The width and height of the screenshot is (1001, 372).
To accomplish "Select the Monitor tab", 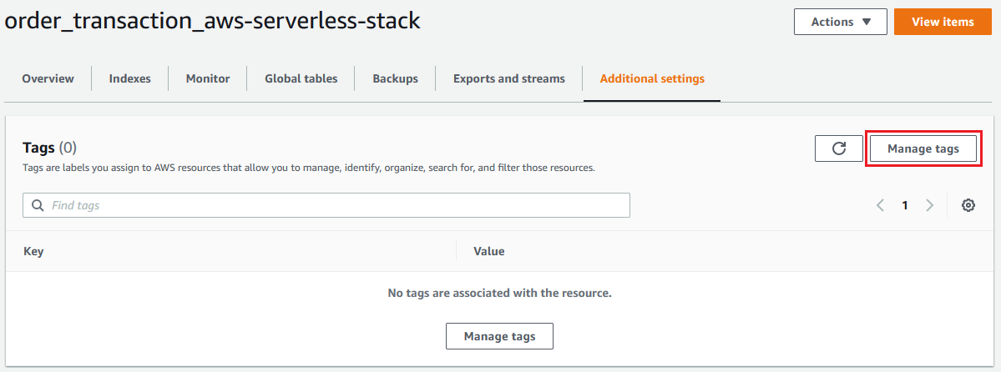I will click(x=208, y=79).
